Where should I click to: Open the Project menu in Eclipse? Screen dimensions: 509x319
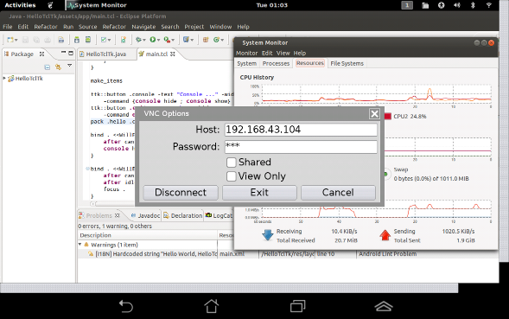194,27
